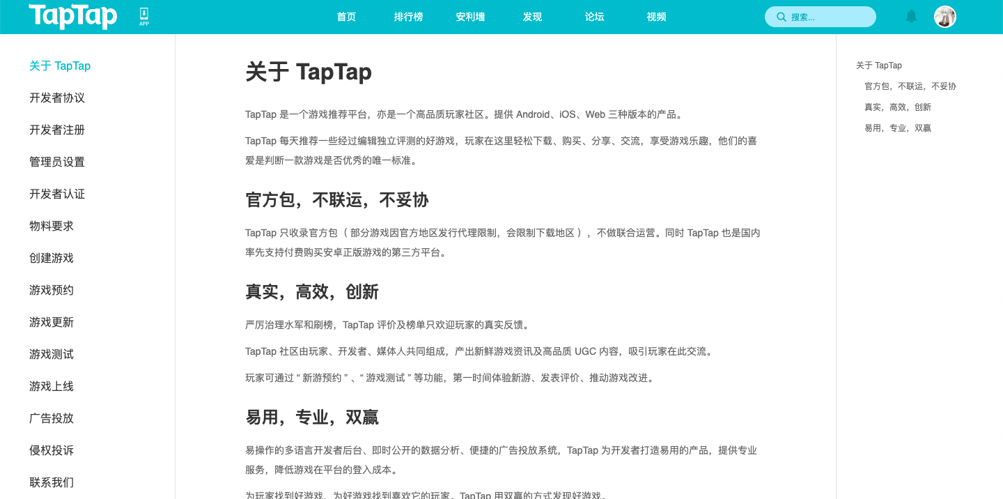Open the 联系我们 page
The image size is (1003, 499).
coord(51,482)
